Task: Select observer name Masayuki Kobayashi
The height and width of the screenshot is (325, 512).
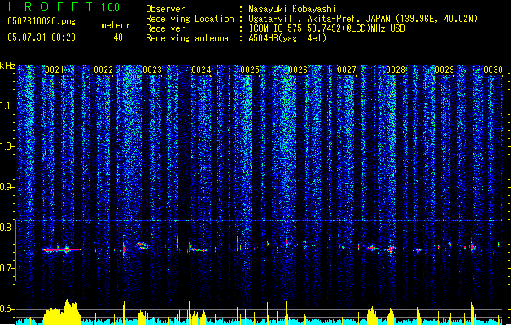Action: click(292, 9)
